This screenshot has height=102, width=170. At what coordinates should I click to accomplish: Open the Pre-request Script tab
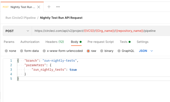[x=101, y=42]
